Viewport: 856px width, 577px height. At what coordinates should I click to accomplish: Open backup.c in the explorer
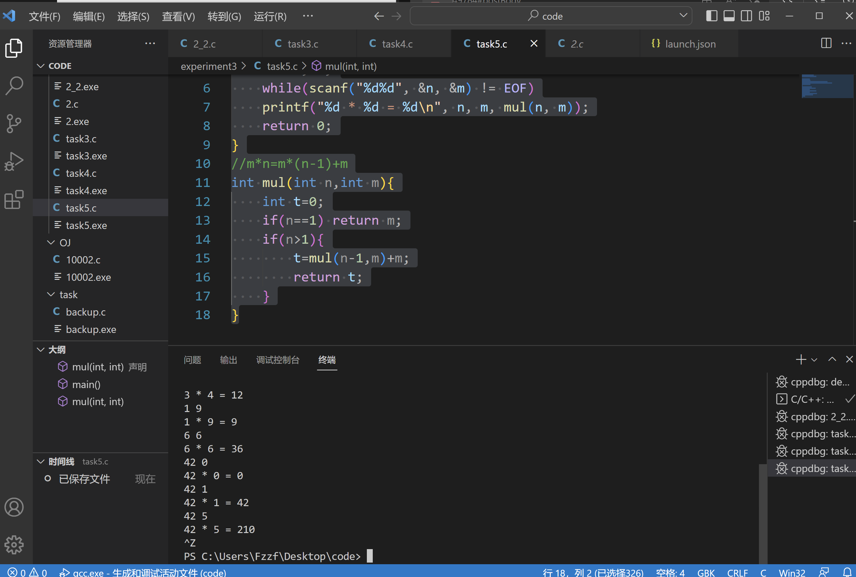click(x=85, y=312)
